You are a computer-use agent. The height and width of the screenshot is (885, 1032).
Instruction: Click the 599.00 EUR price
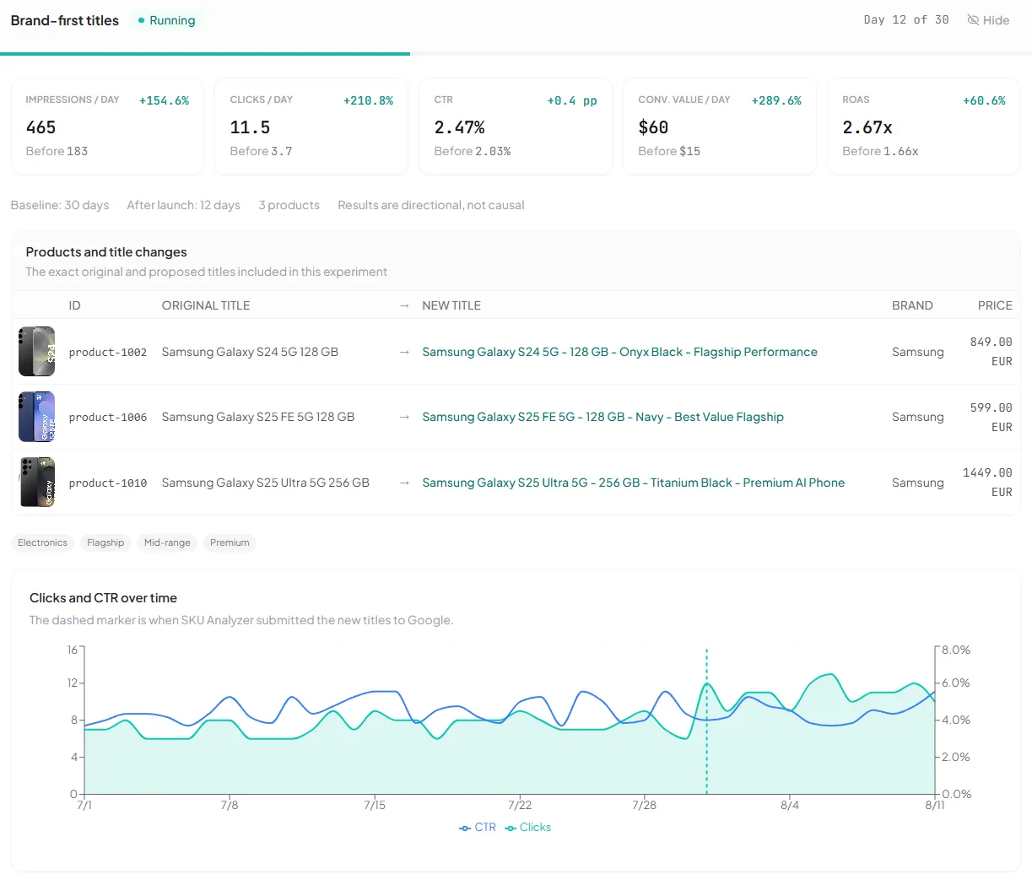click(x=991, y=417)
